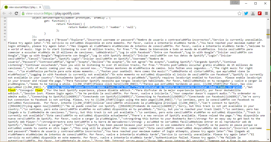Viewport: 271px width, 142px height.
Task: Click 'get: function() {' text
Action: pos(57,21)
